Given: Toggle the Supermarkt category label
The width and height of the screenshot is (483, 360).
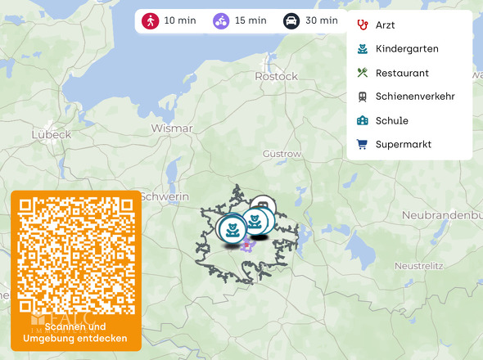Looking at the screenshot, I should pos(404,145).
